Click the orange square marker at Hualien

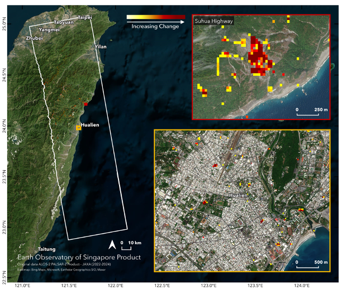click(x=79, y=128)
